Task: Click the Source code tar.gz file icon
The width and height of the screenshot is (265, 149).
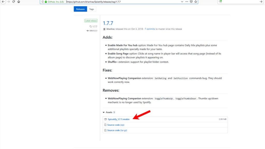Action: 105,130
